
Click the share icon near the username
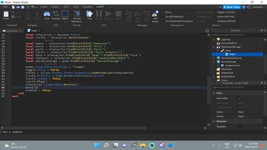249,7
